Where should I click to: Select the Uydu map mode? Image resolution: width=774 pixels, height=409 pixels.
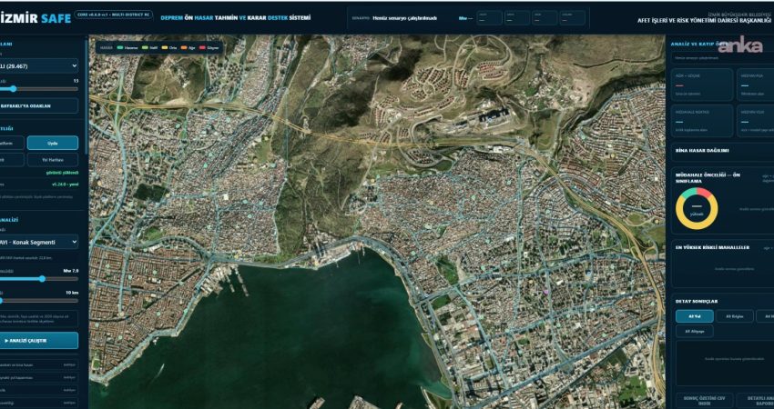(53, 143)
